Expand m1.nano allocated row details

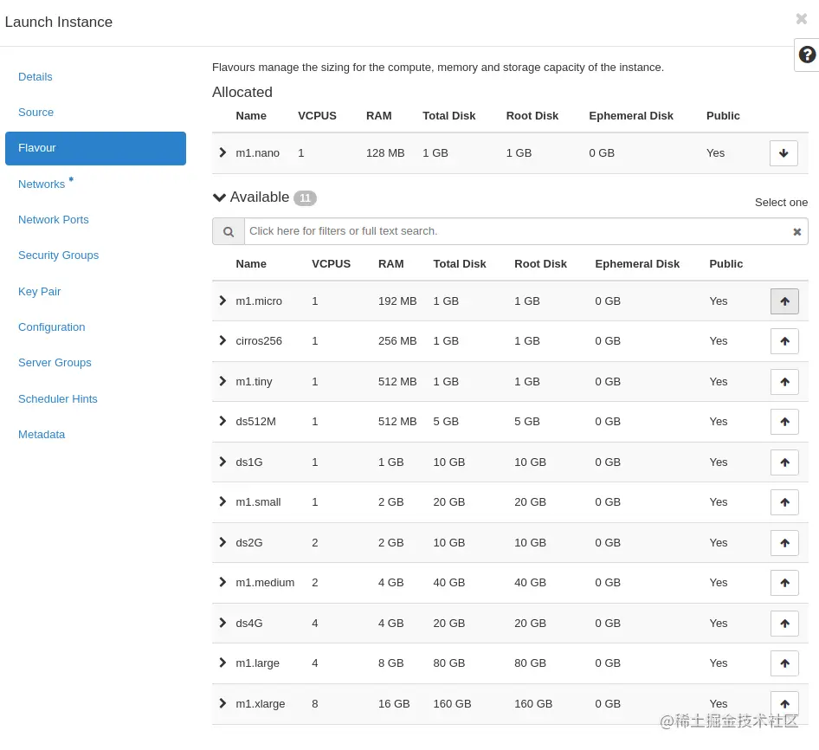tap(223, 152)
